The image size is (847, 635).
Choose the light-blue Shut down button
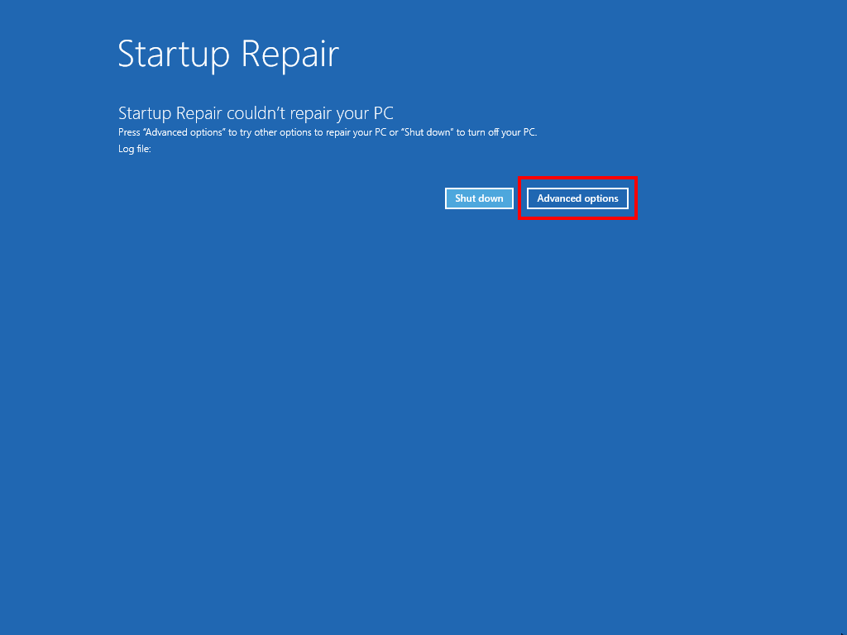point(479,198)
